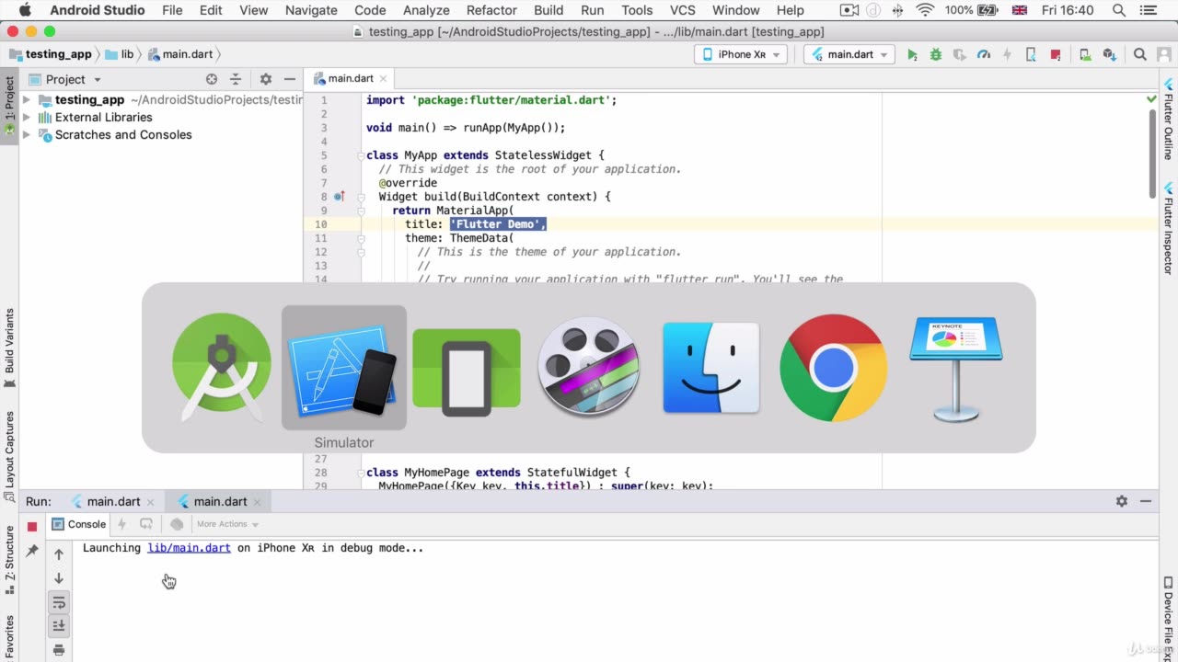Pin the Run tab with pin icon
Screen dimensions: 1178x662
click(32, 550)
